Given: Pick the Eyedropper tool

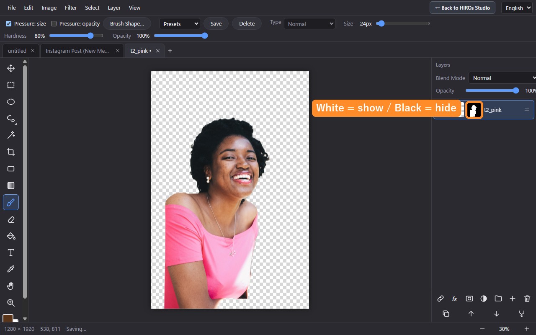Looking at the screenshot, I should [x=11, y=269].
